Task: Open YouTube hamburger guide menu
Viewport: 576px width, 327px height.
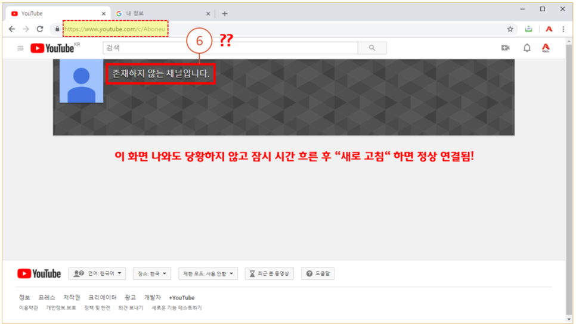Action: coord(20,48)
